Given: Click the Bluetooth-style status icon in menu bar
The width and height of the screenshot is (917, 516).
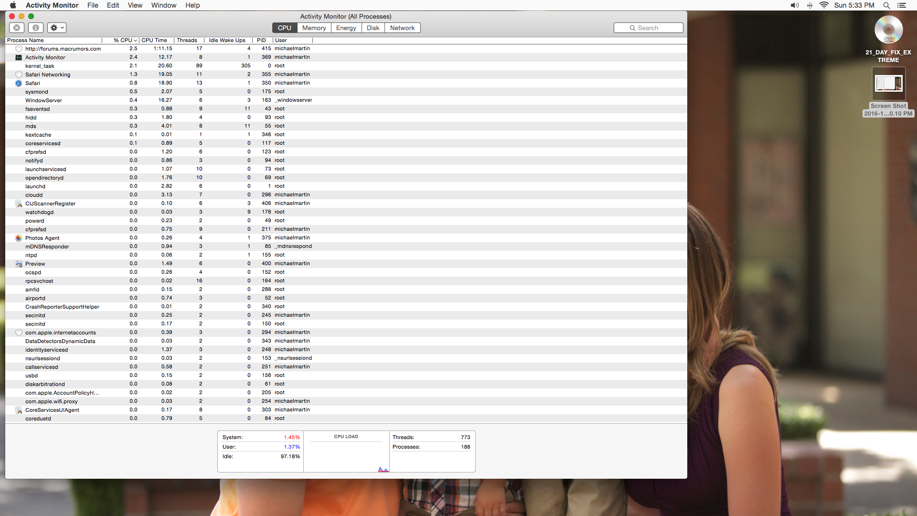Looking at the screenshot, I should 810,5.
